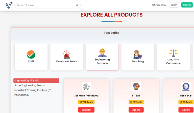Open the Activation Key link

159,5
